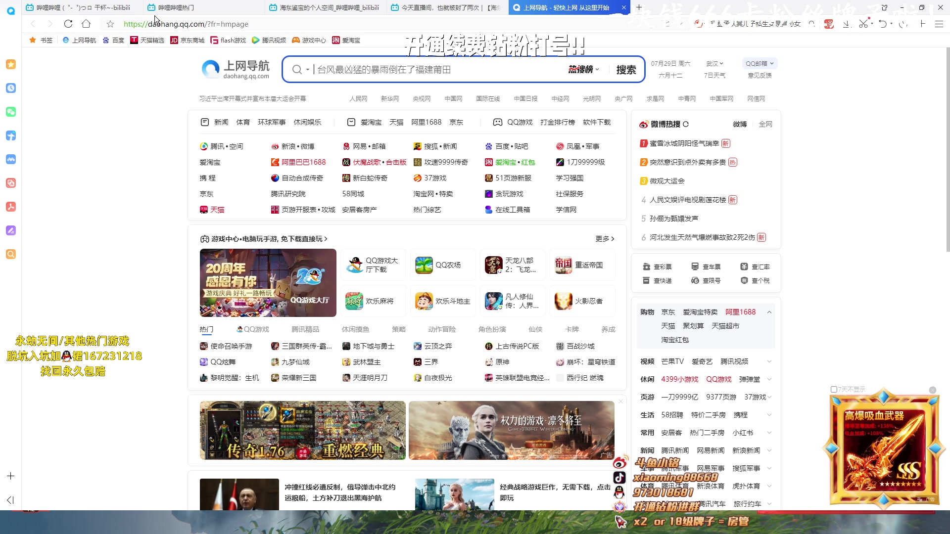This screenshot has height=534, width=950.
Task: Activate the scissors screenshot tool
Action: click(863, 24)
